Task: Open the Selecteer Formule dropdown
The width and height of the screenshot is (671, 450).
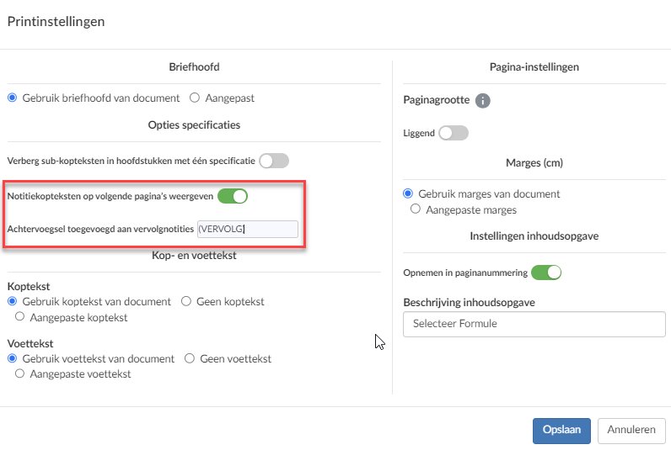Action: point(534,324)
